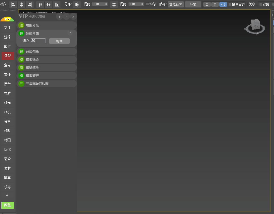The width and height of the screenshot is (274, 214).
Task: Click the align top icon
Action: pos(40,4)
